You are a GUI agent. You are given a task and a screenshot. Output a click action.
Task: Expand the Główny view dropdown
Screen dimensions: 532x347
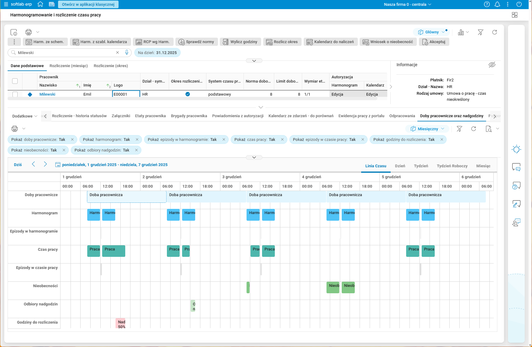[443, 32]
